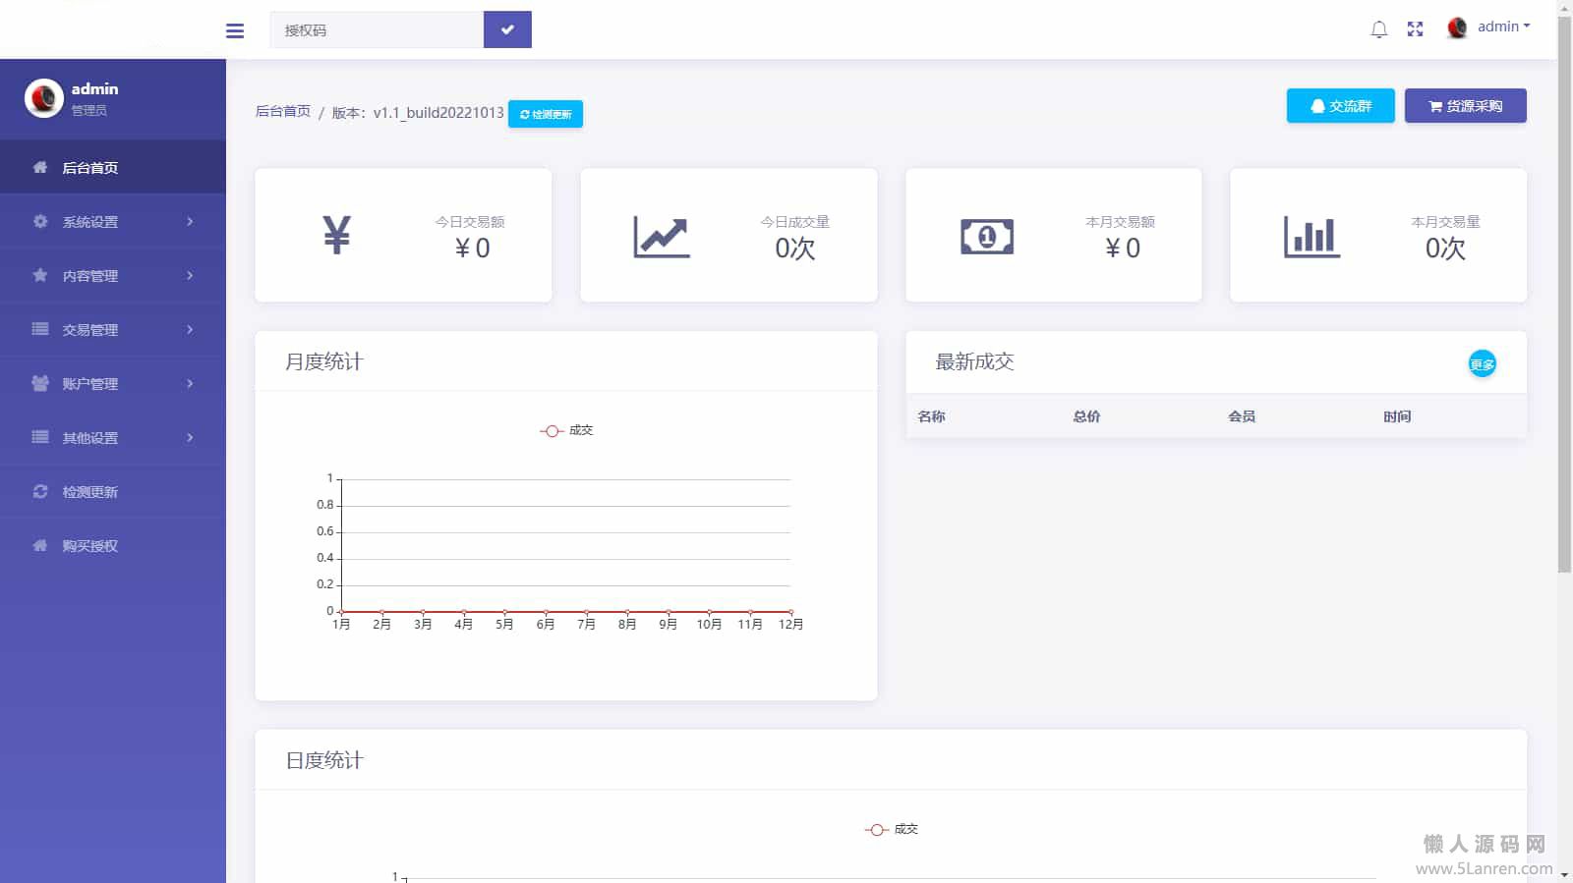The width and height of the screenshot is (1573, 883).
Task: Toggle the hamburger sidebar menu icon
Action: [x=234, y=30]
